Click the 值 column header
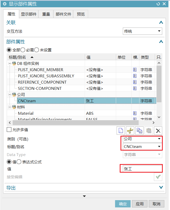This screenshot has width=170, height=210. pyautogui.click(x=100, y=57)
